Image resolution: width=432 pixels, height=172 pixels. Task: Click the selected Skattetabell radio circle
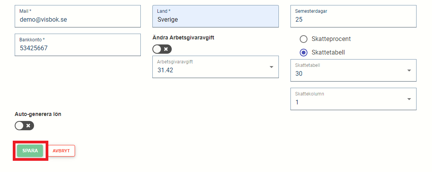click(304, 52)
